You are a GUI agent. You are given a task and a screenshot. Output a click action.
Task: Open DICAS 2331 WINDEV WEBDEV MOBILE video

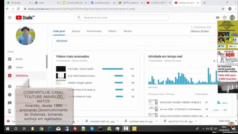(180, 102)
